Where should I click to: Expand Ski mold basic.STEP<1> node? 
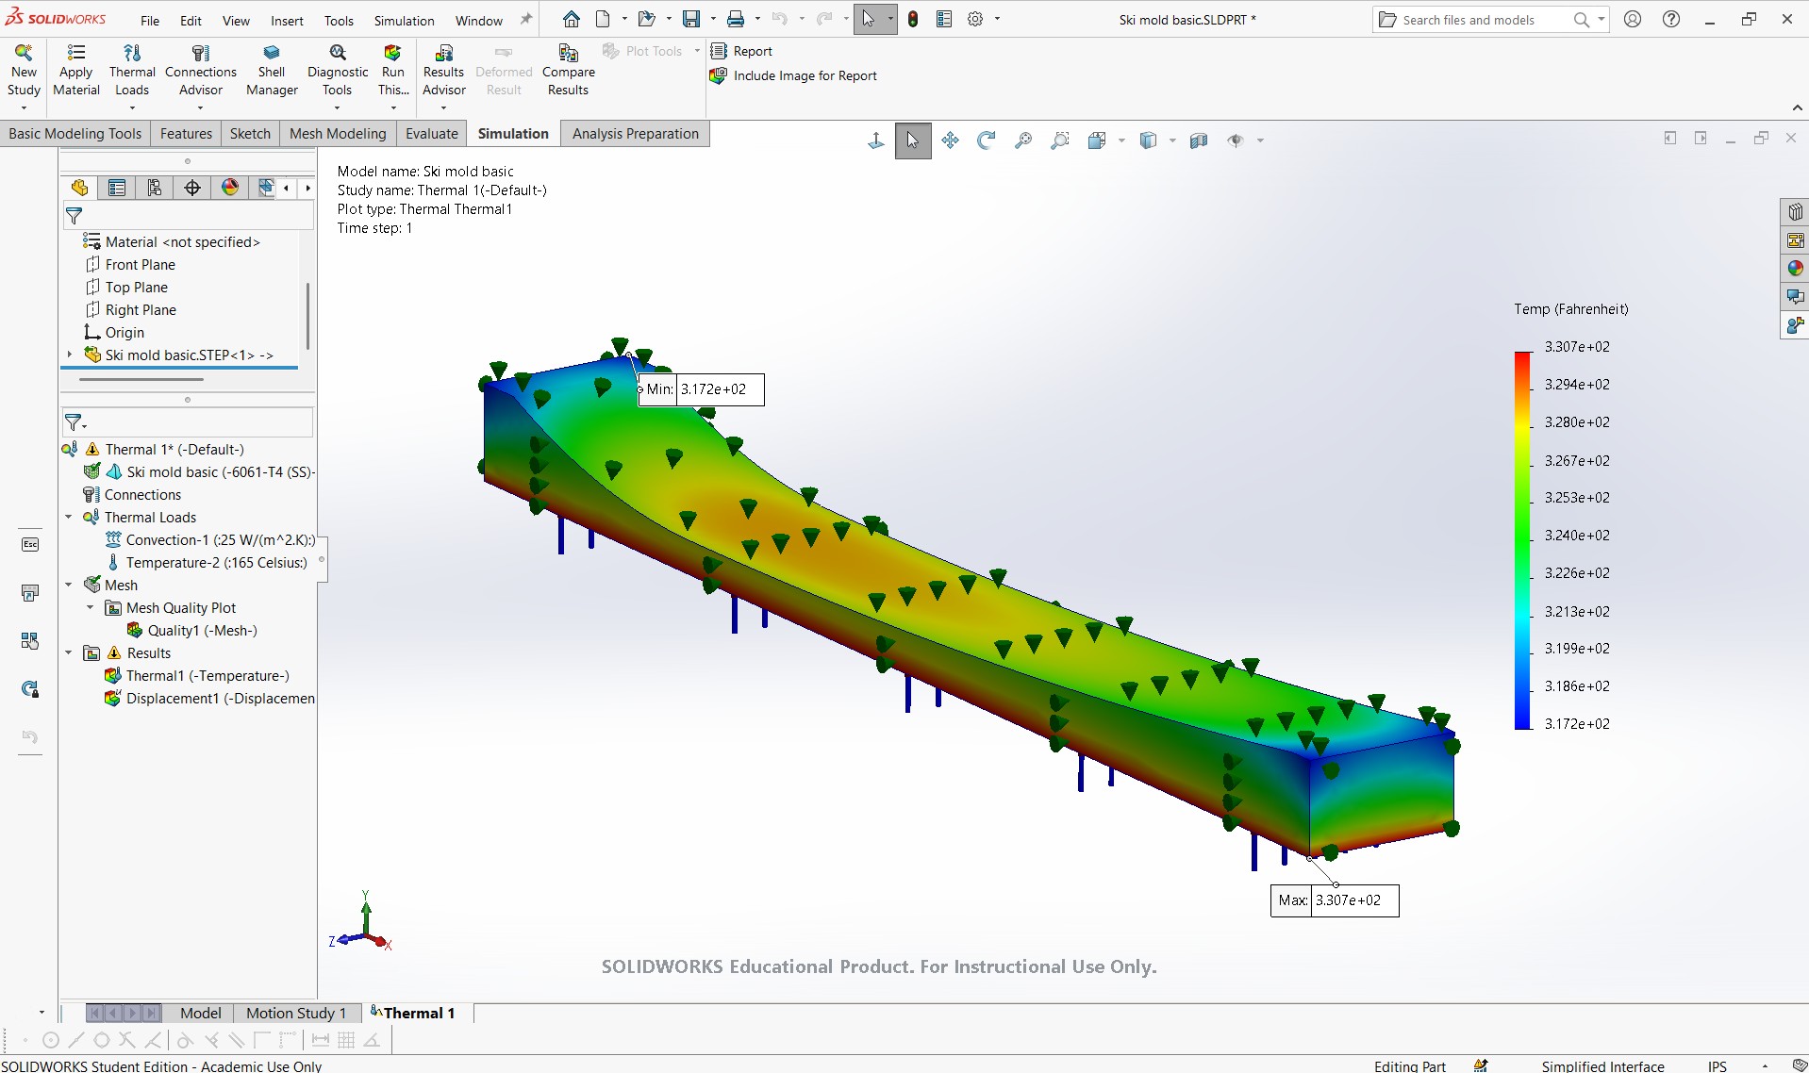69,355
